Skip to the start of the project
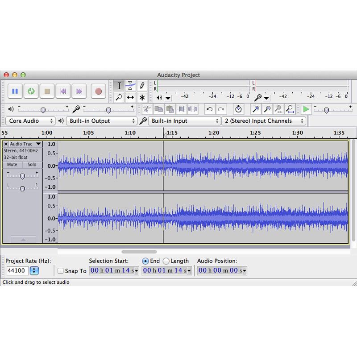This screenshot has height=357, width=357. pos(63,91)
